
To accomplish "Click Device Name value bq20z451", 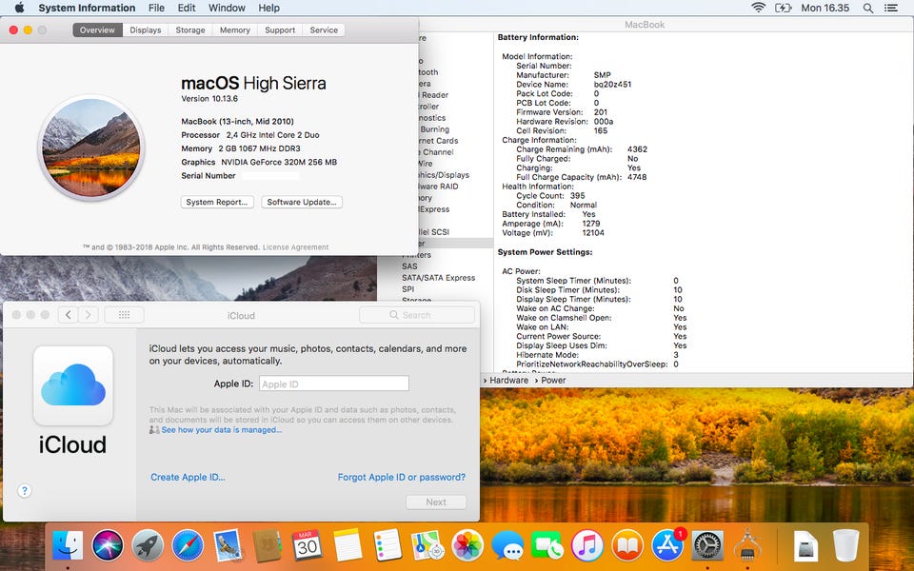I will 612,84.
